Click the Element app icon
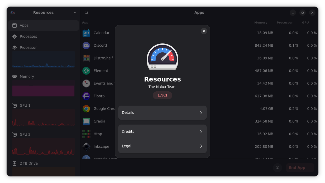This screenshot has width=325, height=183. coord(86,71)
